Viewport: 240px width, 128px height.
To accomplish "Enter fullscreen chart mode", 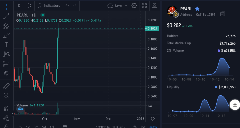I will coord(144,5).
